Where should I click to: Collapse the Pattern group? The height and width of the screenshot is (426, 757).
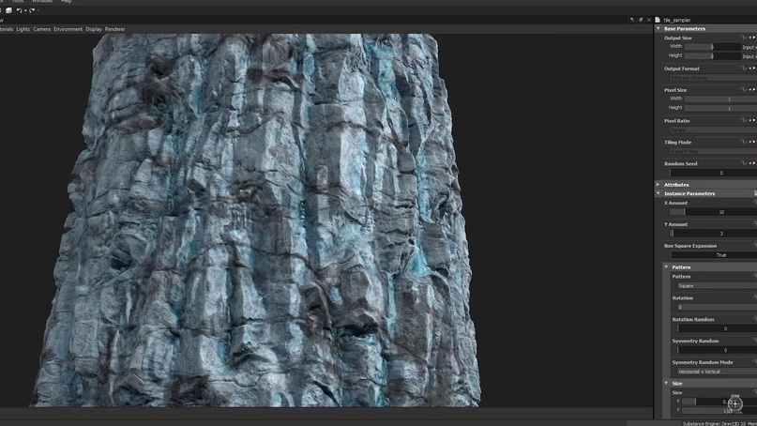click(666, 267)
